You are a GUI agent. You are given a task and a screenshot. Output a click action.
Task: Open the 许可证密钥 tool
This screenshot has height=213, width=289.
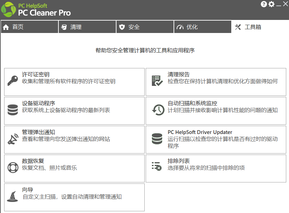click(74, 82)
